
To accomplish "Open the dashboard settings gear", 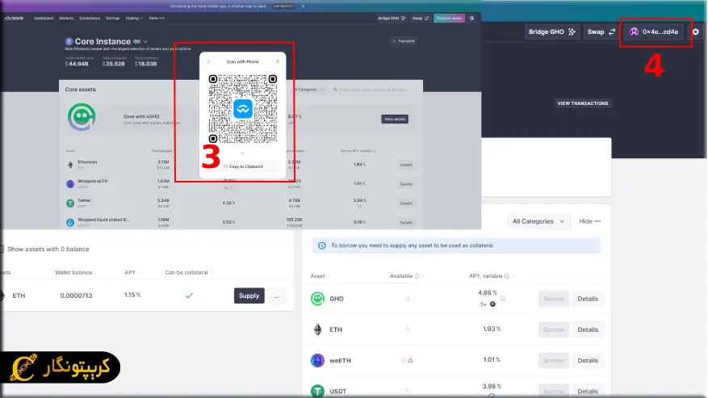I will coord(696,31).
